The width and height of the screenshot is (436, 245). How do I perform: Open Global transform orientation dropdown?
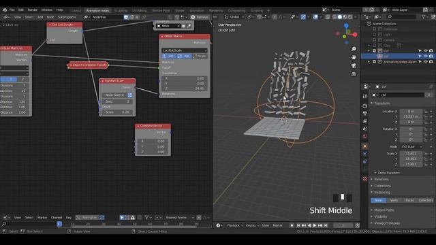click(234, 17)
